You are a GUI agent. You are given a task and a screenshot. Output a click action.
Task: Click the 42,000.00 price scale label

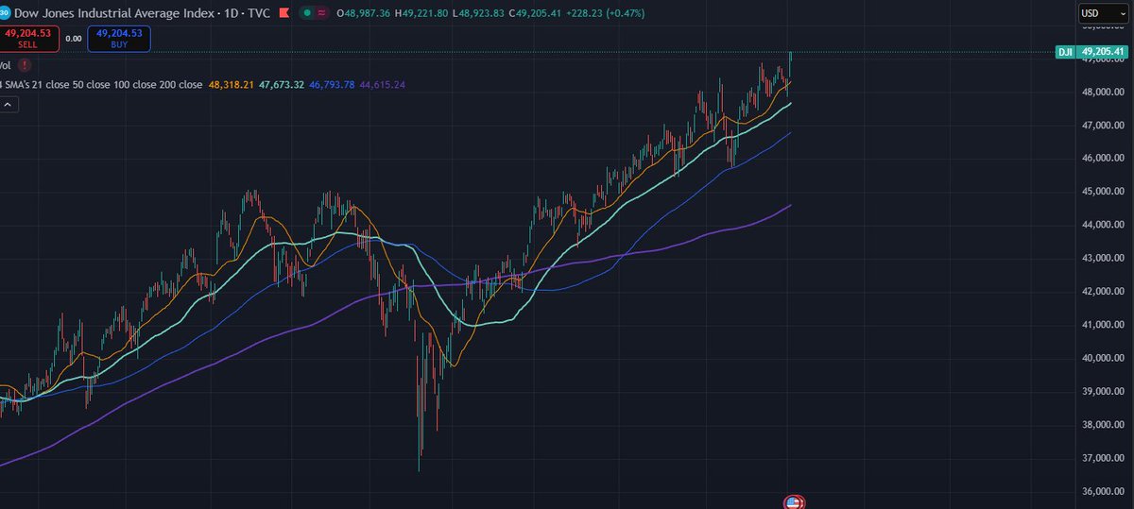[x=1103, y=292]
